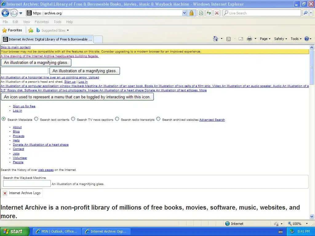
Task: Click the Home icon in command bar
Action: (x=216, y=39)
